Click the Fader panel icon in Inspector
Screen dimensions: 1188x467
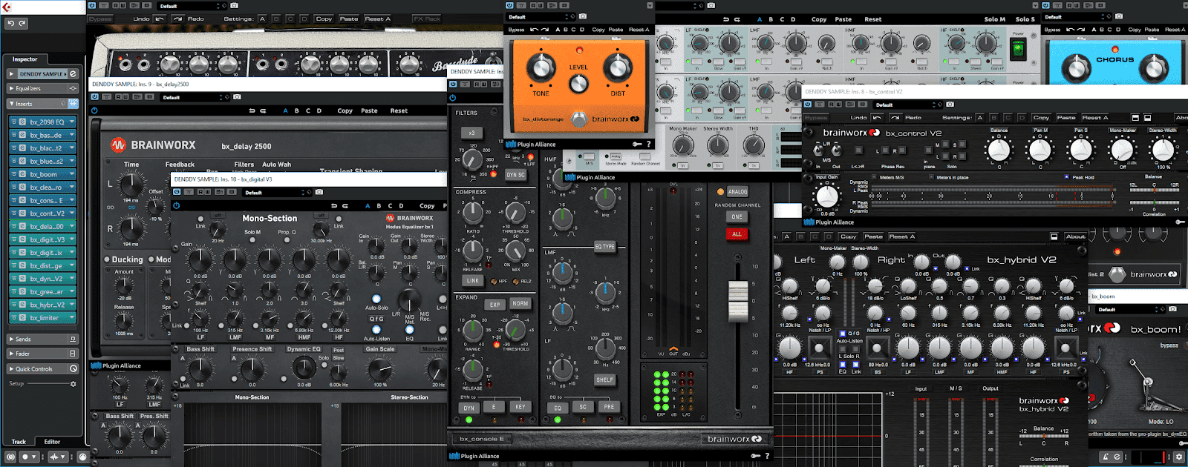tap(73, 354)
